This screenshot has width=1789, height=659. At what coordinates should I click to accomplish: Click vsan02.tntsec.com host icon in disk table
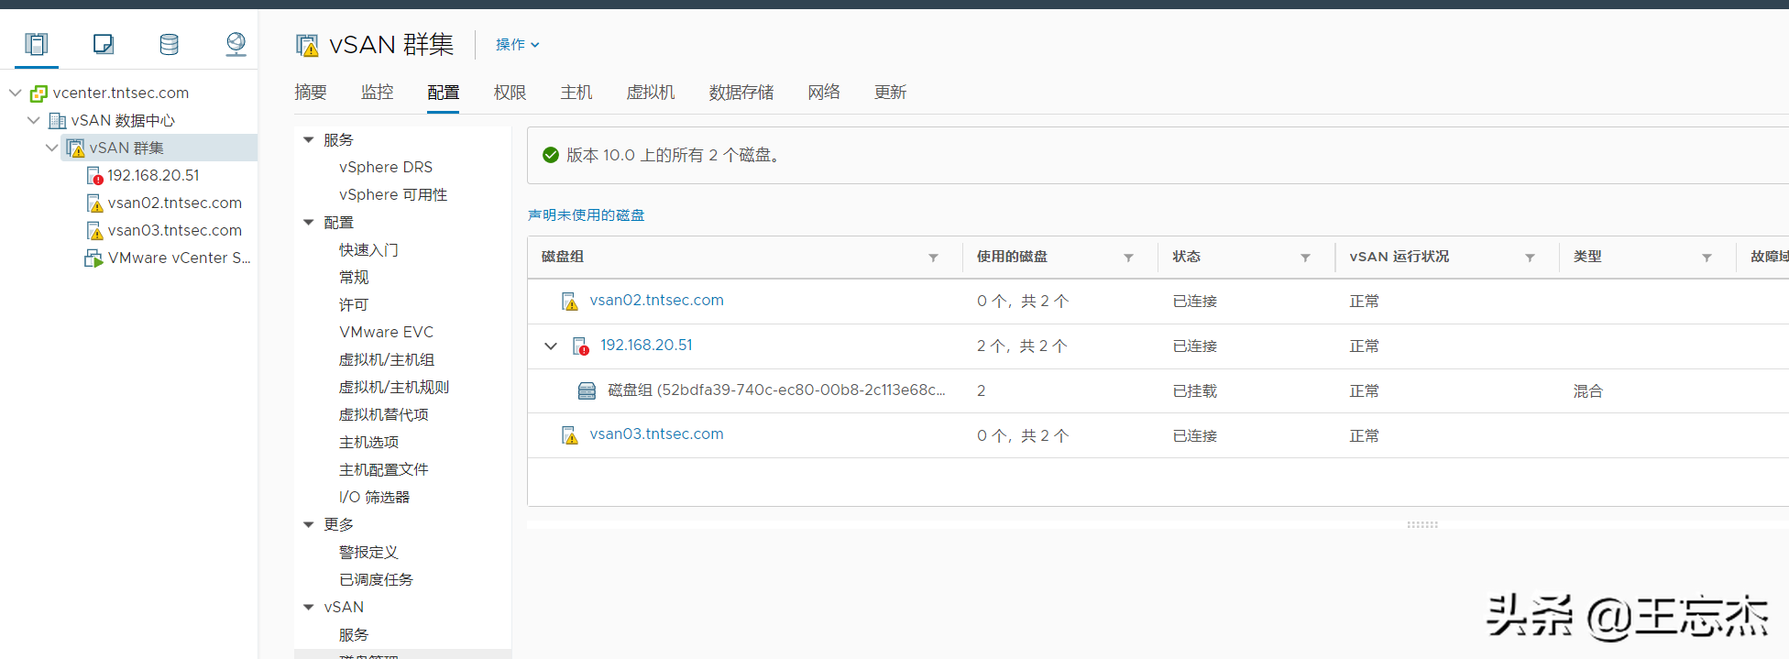[569, 302]
